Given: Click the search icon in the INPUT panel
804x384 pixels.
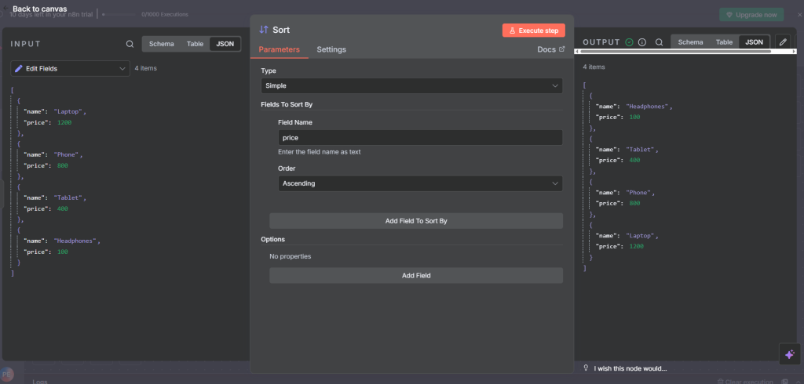Looking at the screenshot, I should [130, 44].
